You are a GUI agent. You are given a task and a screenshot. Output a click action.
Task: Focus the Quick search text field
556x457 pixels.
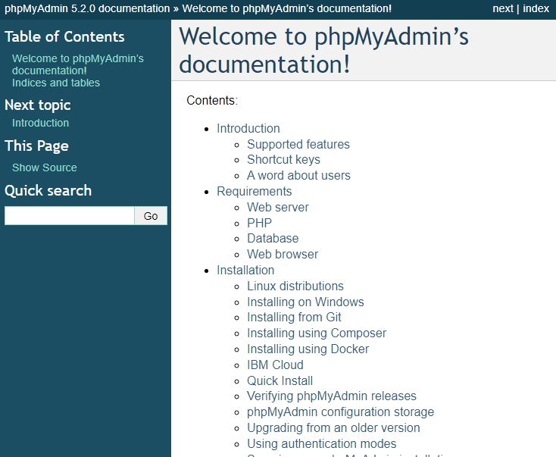click(x=70, y=216)
